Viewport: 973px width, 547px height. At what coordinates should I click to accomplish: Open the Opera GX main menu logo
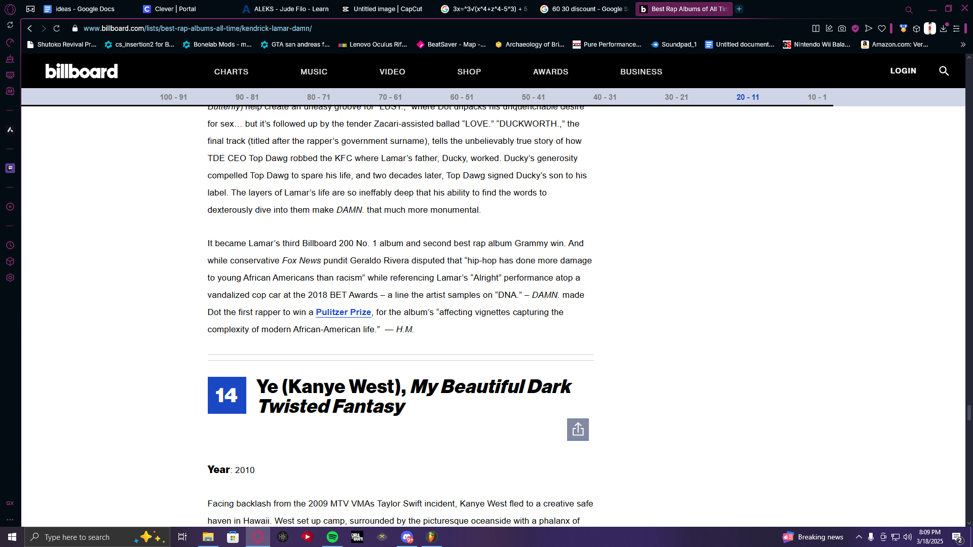[10, 9]
